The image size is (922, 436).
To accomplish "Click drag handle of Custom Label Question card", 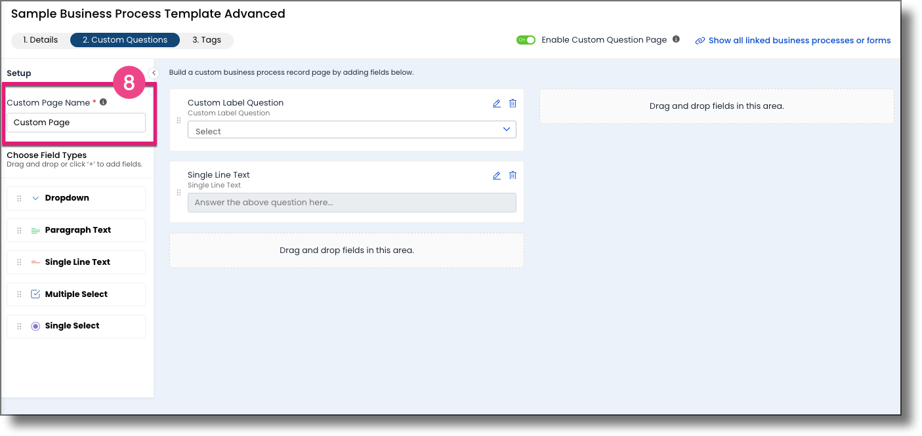I will pos(178,121).
